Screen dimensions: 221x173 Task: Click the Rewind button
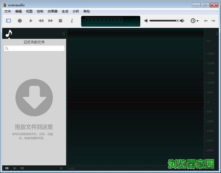pyautogui.click(x=41, y=21)
